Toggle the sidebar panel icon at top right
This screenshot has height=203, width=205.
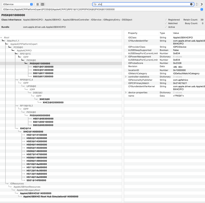tap(202, 4)
